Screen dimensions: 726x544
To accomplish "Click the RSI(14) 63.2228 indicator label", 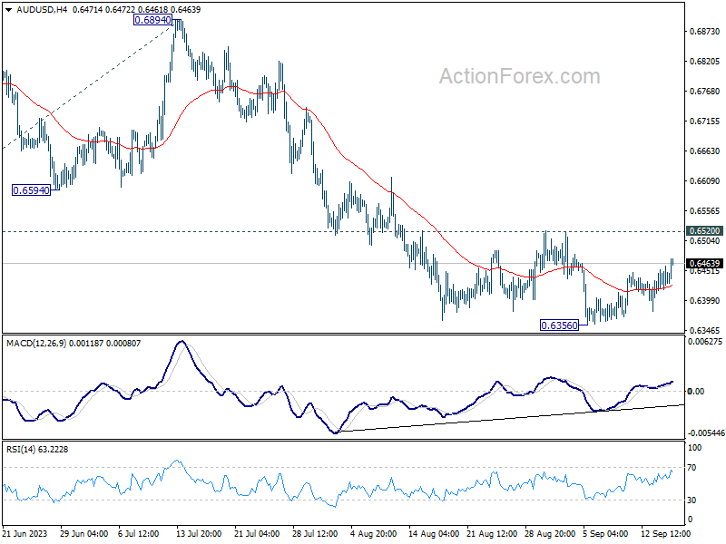I will pyautogui.click(x=37, y=450).
